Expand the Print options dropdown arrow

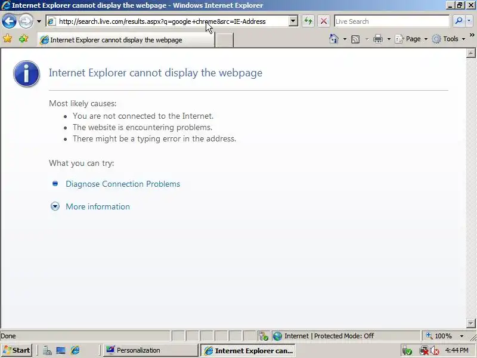coord(389,39)
